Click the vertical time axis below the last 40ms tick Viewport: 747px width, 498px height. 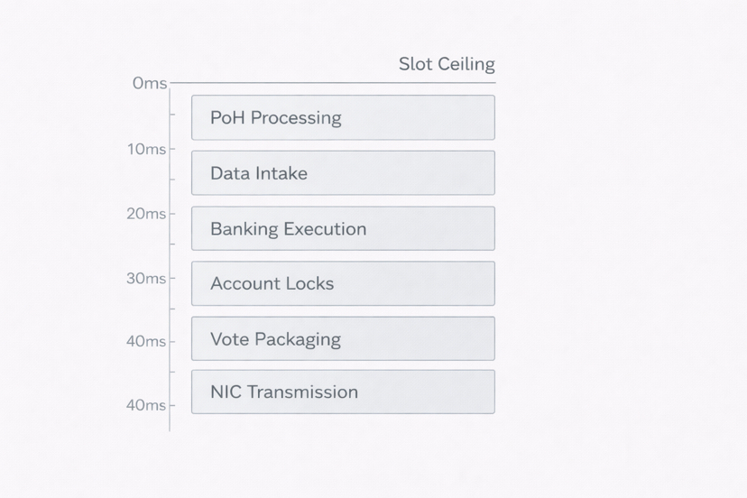point(170,420)
